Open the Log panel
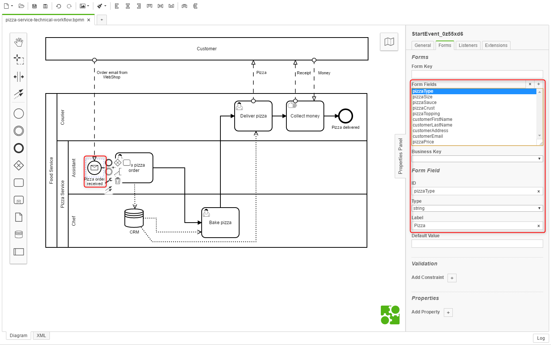Image resolution: width=551 pixels, height=345 pixels. (541, 338)
